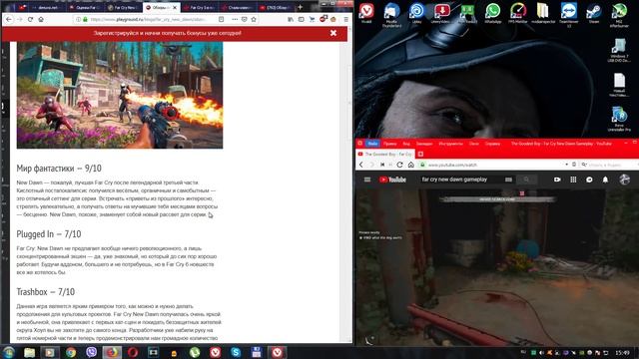Screen dimensions: 639x359
Task: Open Uplay desktop shortcut
Action: click(417, 13)
